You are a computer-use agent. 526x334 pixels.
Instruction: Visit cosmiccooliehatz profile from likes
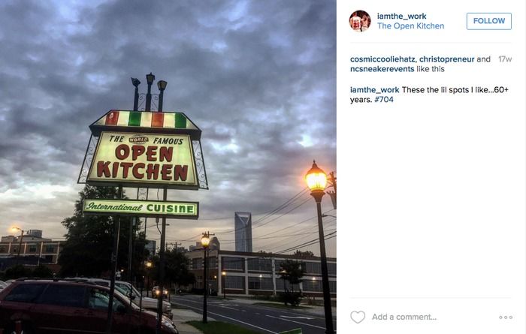click(382, 59)
